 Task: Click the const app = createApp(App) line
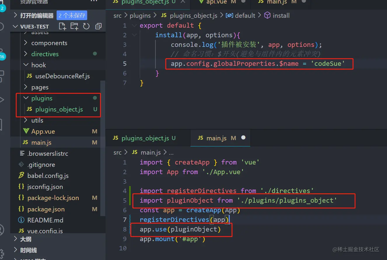pos(190,210)
